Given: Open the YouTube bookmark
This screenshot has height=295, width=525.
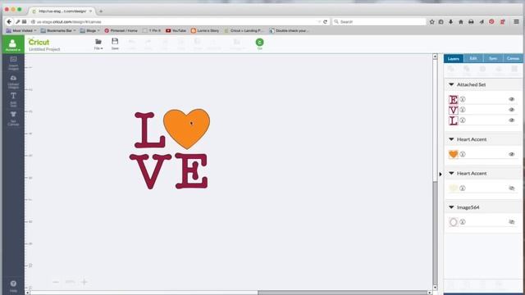Looking at the screenshot, I should point(176,30).
